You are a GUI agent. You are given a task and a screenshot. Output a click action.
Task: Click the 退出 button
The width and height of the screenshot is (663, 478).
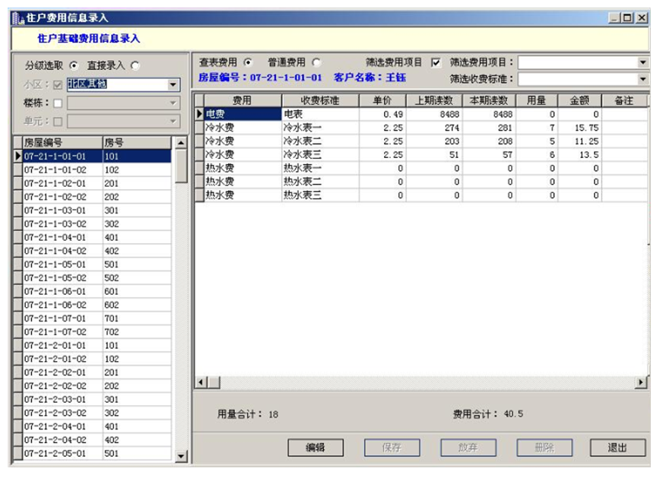[x=617, y=448]
